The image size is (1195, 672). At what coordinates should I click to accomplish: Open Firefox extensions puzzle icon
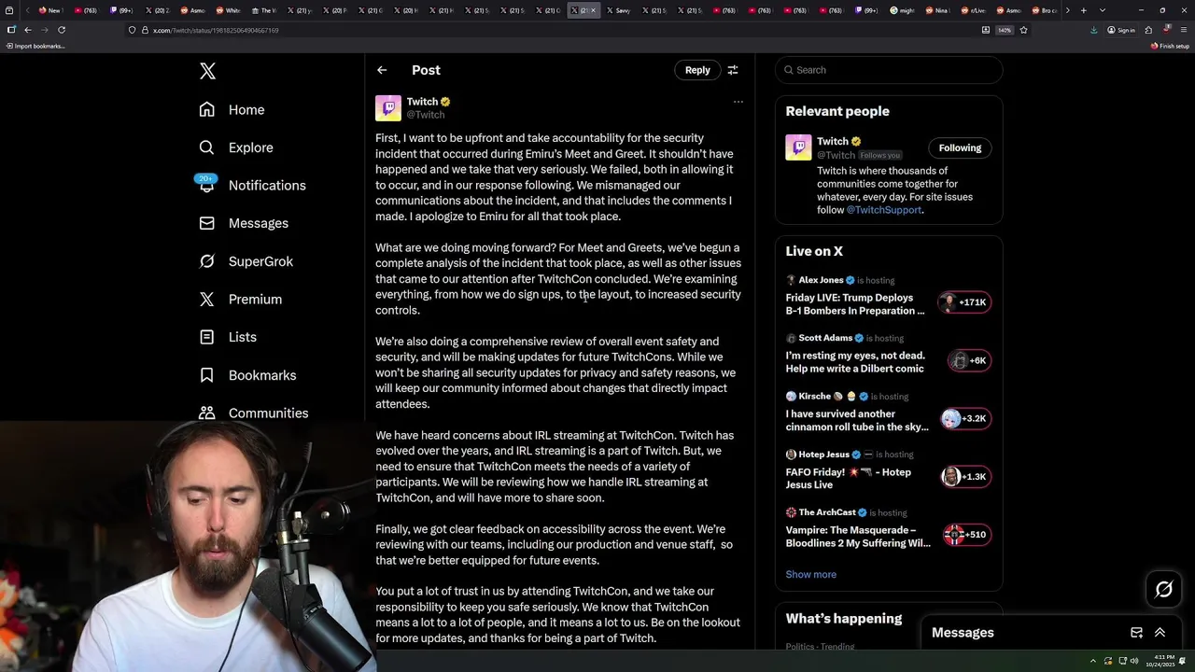(1148, 30)
